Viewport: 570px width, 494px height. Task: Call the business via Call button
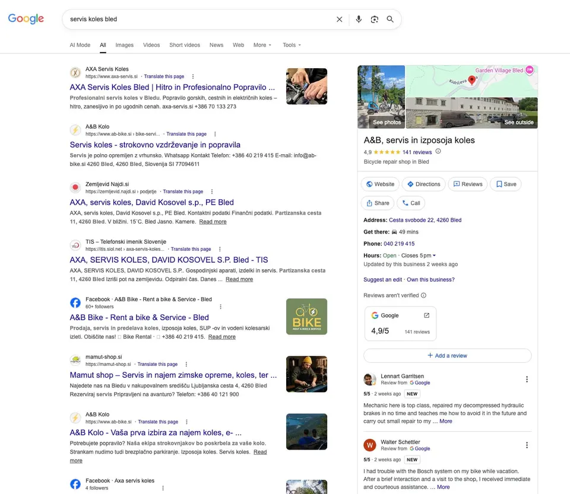[x=411, y=203]
